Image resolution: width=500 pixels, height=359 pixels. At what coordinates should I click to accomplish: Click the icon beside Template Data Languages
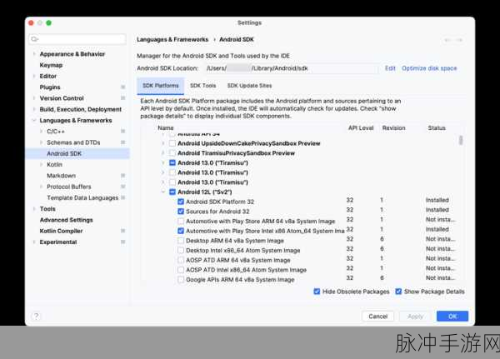123,197
